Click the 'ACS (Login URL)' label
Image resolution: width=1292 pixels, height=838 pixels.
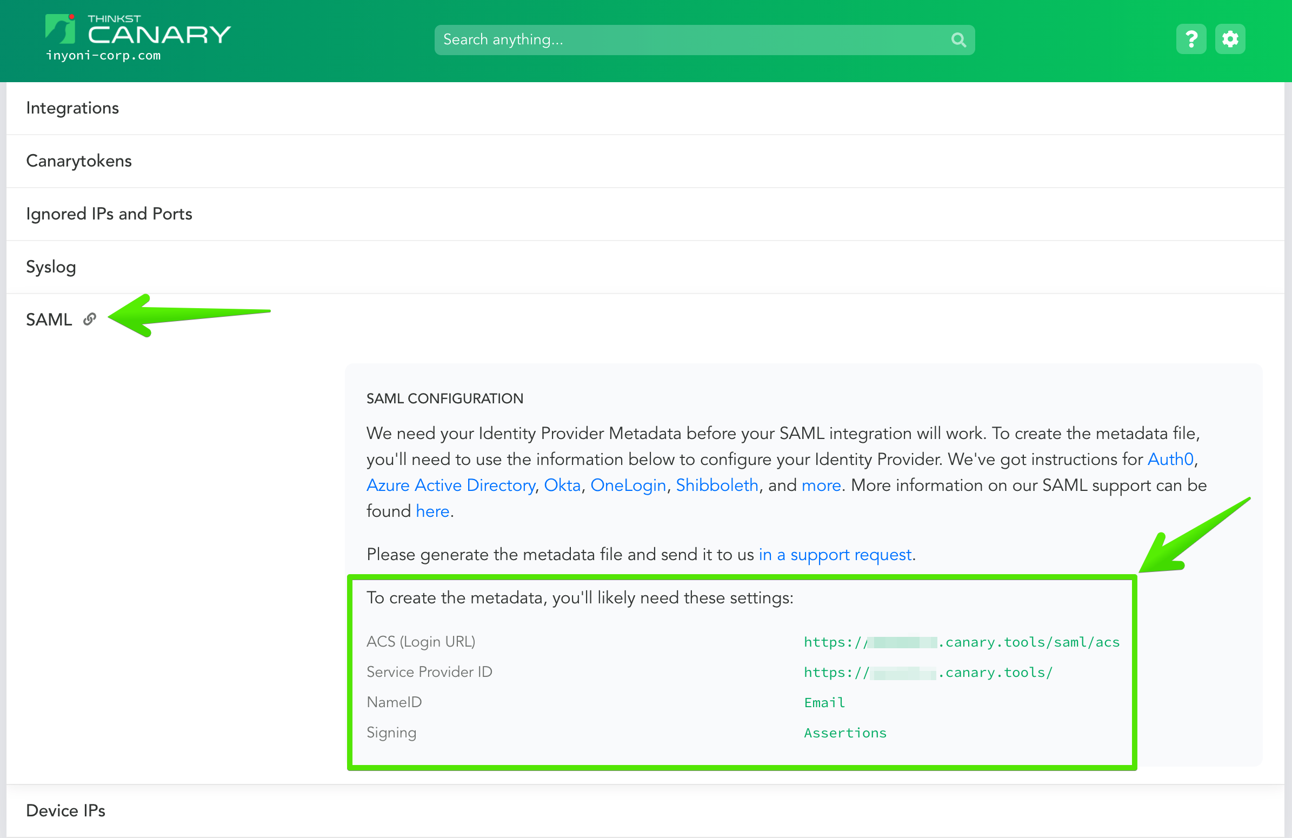421,642
